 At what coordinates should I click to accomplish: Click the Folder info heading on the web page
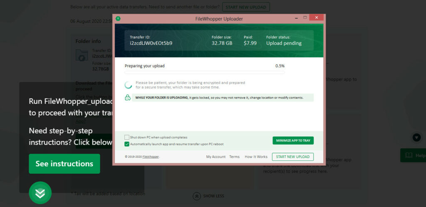coord(88,41)
